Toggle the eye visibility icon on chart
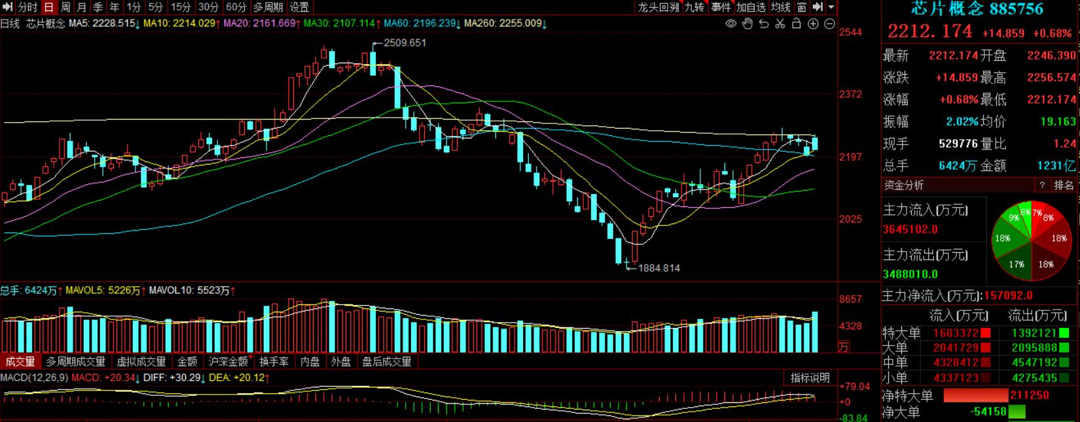 [731, 24]
